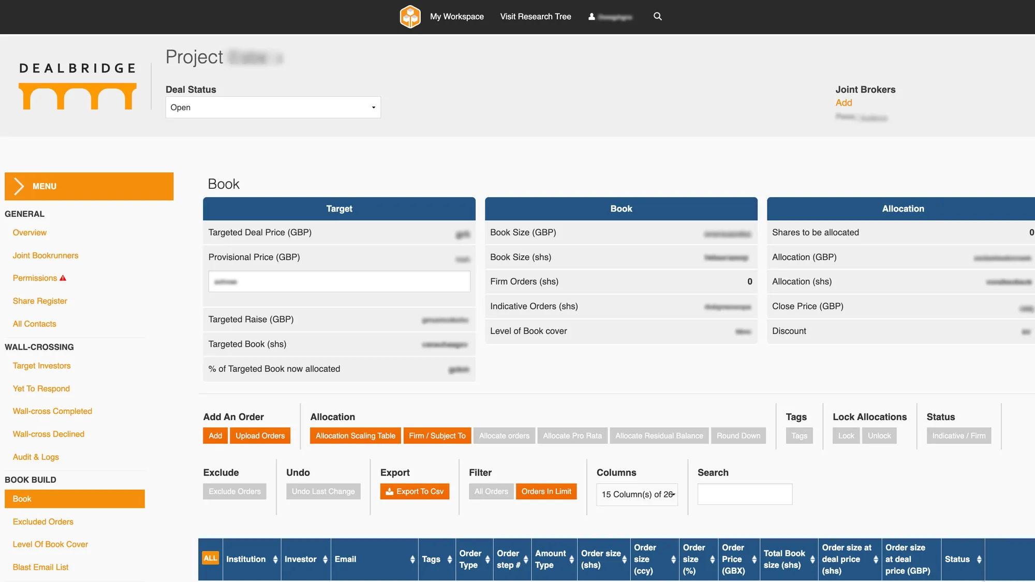This screenshot has width=1035, height=582.
Task: Select the All Orders filter
Action: 491,491
